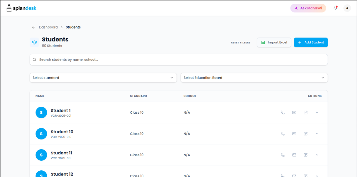Click ID VCR-2025-010
Screen dimensions: 357x177
pos(61,137)
